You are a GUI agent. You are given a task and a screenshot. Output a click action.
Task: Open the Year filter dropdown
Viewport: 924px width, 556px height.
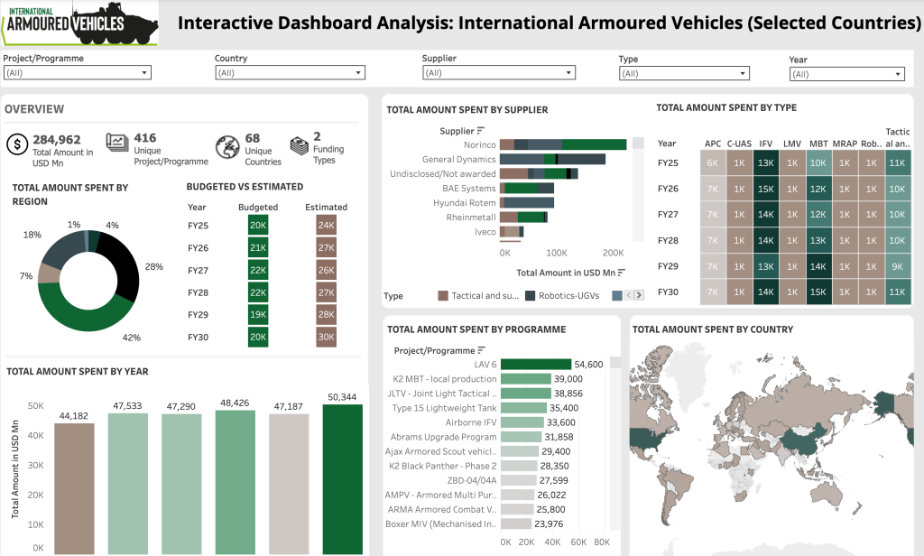click(846, 74)
